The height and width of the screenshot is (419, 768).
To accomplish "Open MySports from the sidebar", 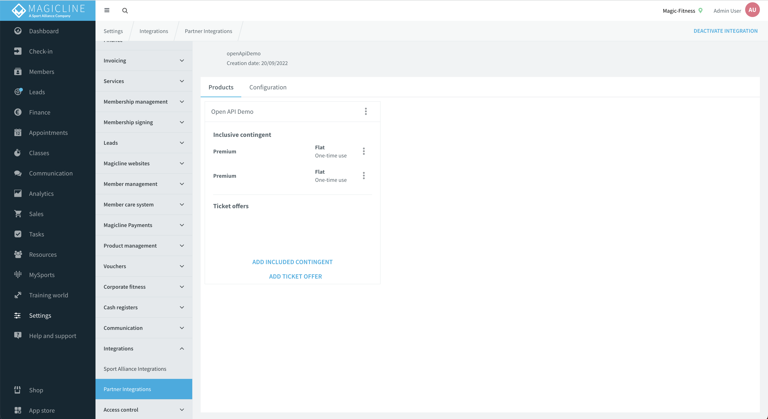I will [42, 275].
